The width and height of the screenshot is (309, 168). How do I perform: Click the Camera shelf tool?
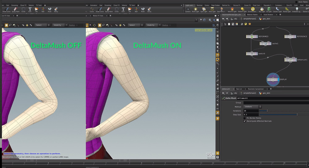(188, 10)
